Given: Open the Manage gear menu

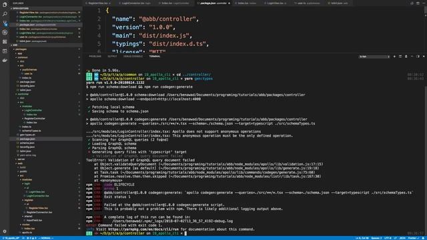Looking at the screenshot, I should pos(5,231).
